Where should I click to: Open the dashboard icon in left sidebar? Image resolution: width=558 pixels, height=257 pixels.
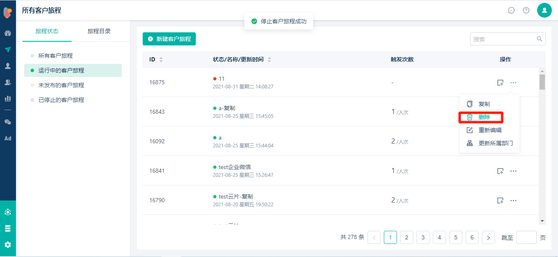point(8,34)
